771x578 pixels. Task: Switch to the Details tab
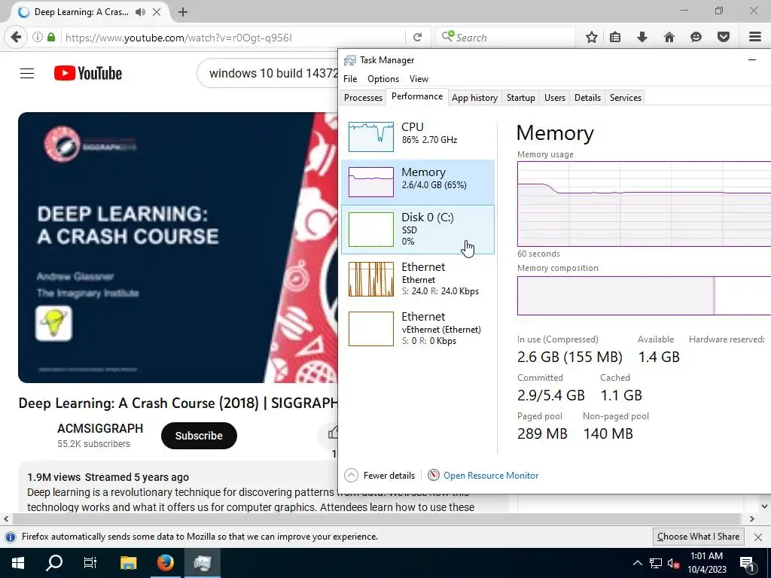pyautogui.click(x=587, y=97)
